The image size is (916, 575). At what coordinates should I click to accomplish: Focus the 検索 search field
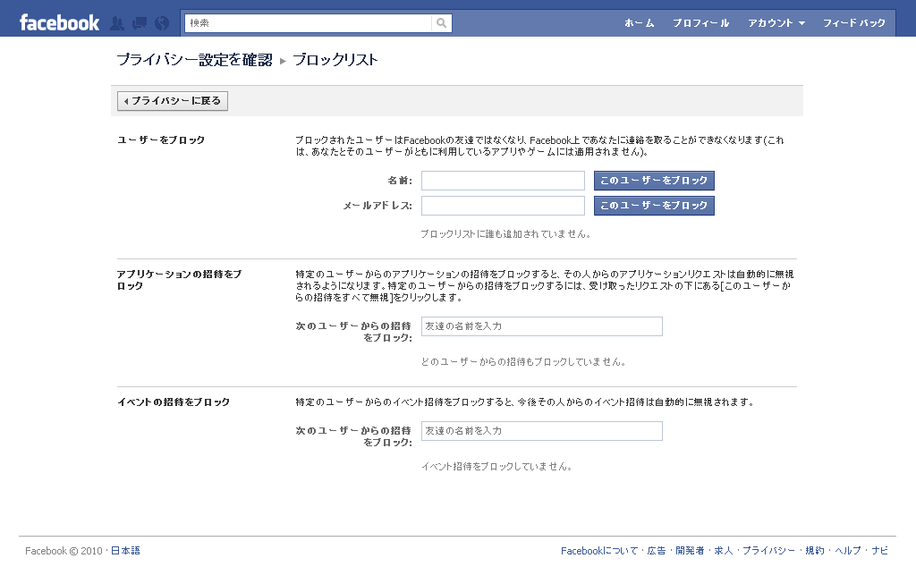pos(309,22)
